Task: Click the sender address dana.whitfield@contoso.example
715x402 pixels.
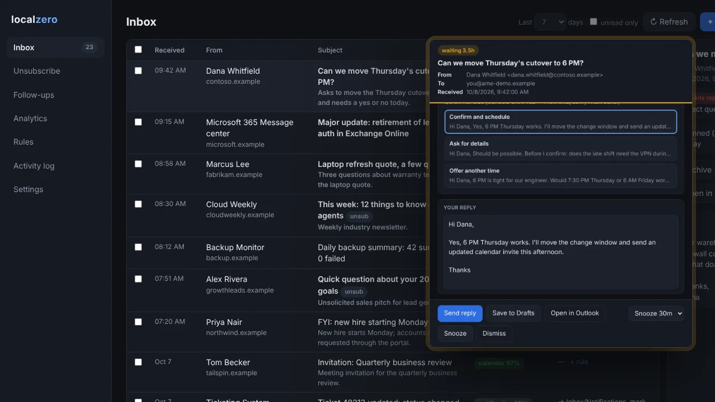Action: click(x=555, y=75)
